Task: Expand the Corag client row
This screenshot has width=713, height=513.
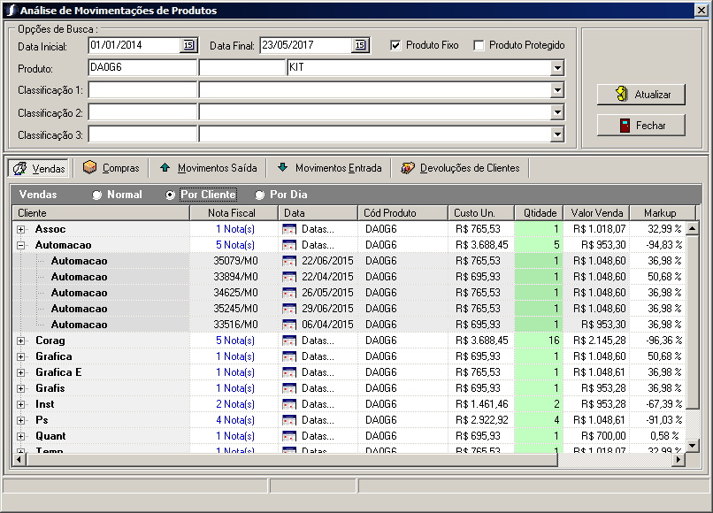Action: click(21, 341)
